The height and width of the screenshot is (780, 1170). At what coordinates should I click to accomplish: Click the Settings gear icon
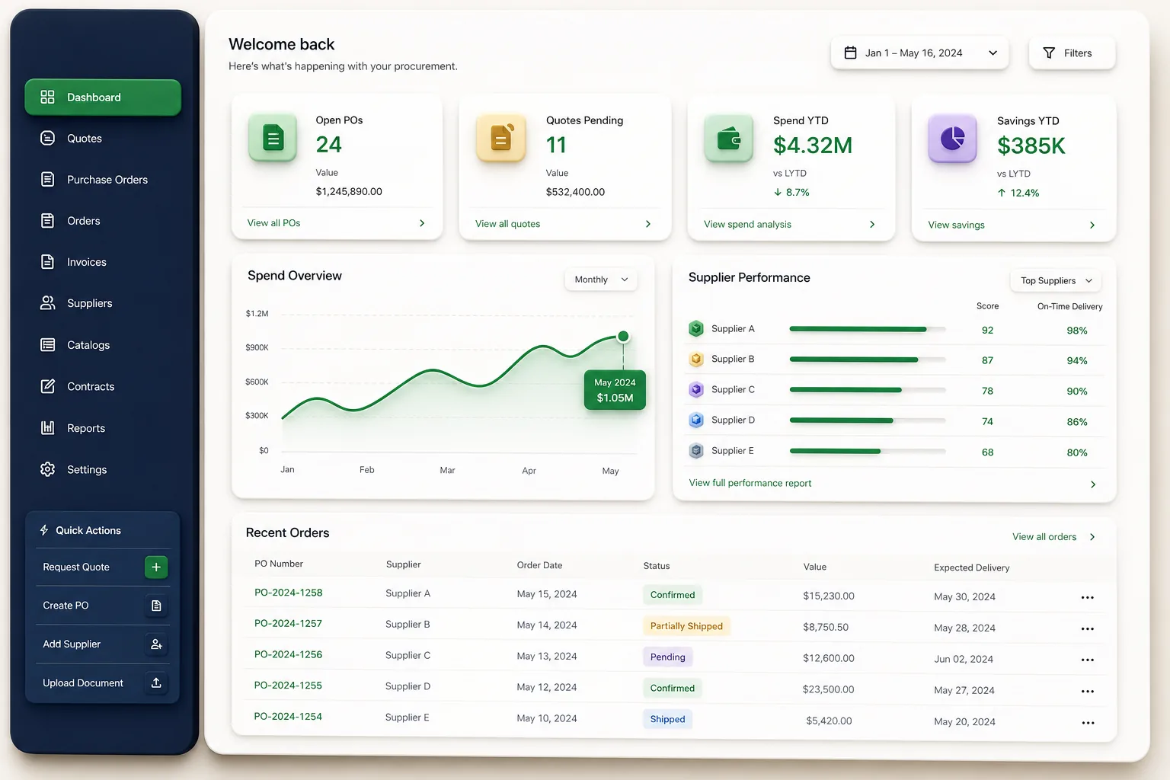point(47,469)
